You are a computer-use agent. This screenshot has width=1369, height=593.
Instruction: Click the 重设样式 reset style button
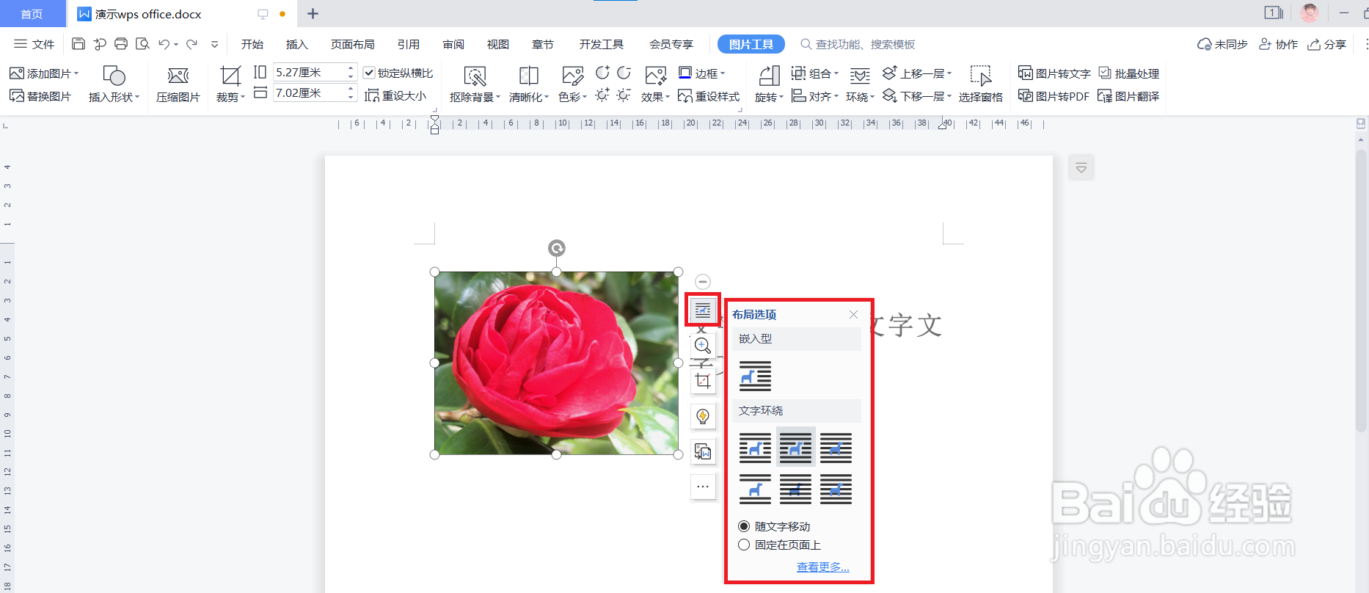click(x=709, y=96)
